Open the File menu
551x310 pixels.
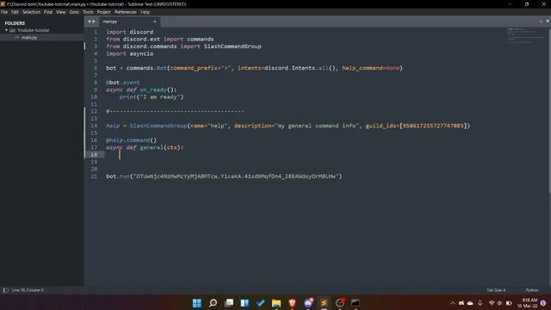pyautogui.click(x=4, y=12)
